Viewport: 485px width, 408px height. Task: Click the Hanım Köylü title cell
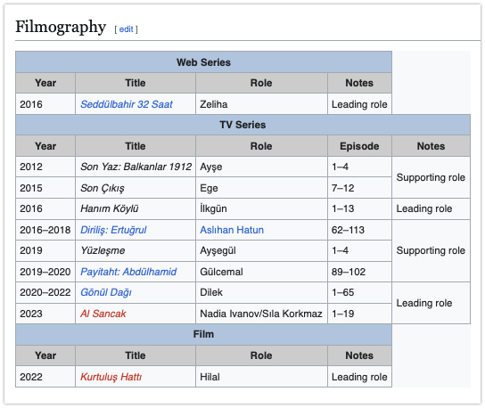point(136,209)
